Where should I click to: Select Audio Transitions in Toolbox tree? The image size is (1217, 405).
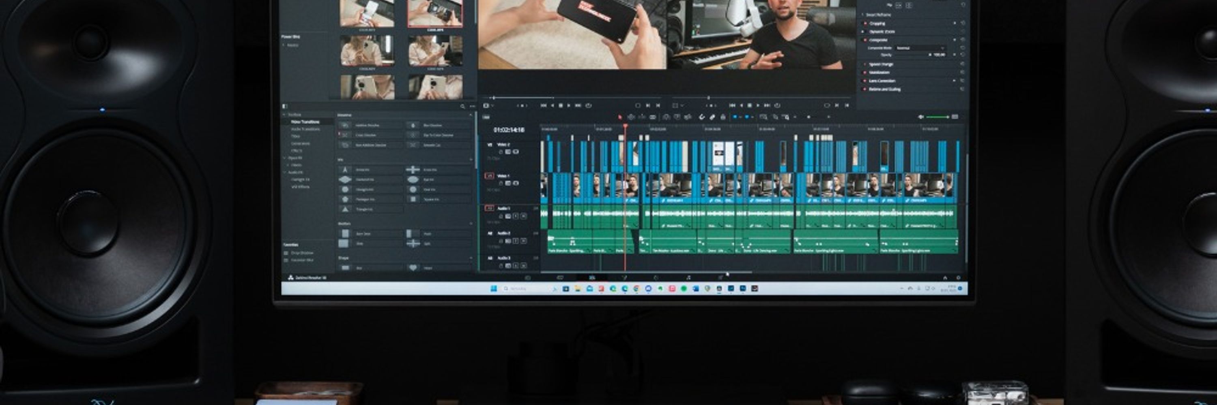(305, 129)
